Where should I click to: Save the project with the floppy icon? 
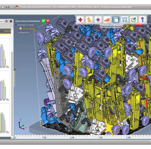click(x=8, y=7)
